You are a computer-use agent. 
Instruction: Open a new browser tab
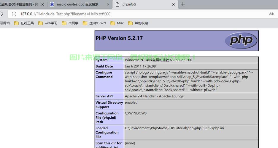[x=183, y=4]
